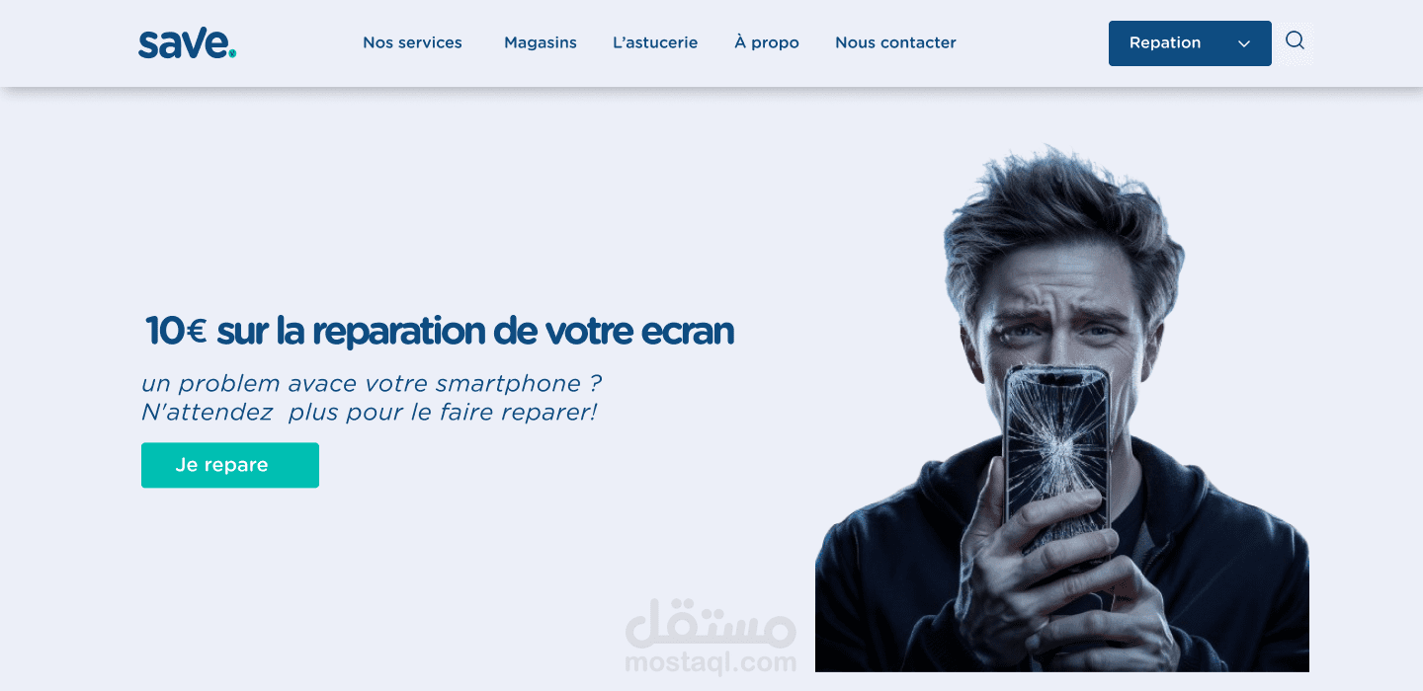Click the save. logo
Screen dimensions: 1423x691
(x=188, y=43)
